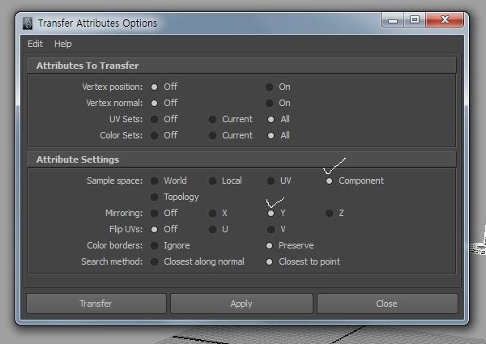Choose World sample space
Viewport: 486px width, 344px height.
154,180
